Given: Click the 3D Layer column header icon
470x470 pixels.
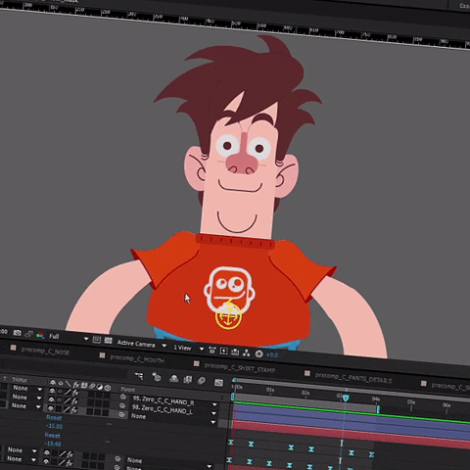Looking at the screenshot, I should coord(108,387).
